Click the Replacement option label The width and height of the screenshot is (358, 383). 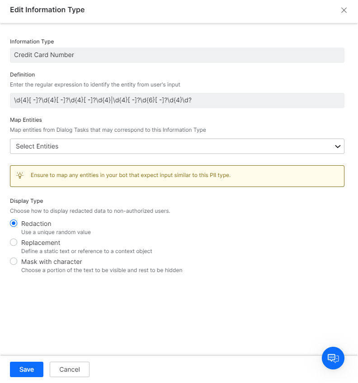[41, 243]
